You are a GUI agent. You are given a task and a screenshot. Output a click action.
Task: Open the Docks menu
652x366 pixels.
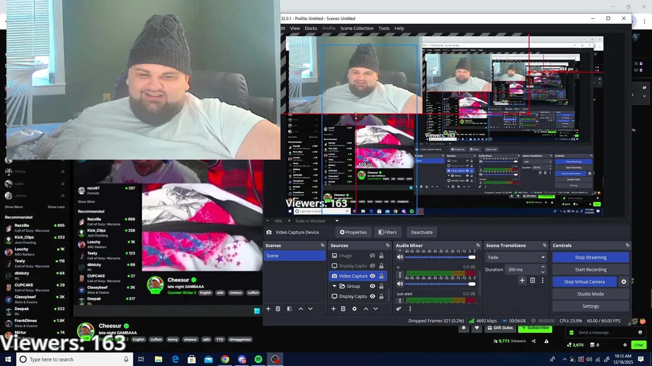311,28
